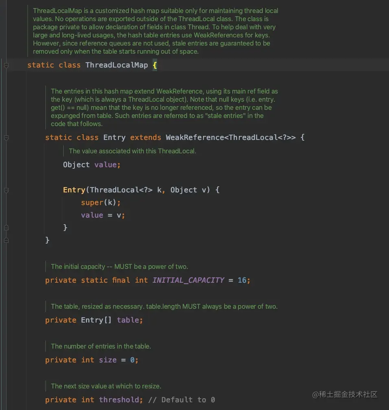Viewport: 389px width, 410px height.
Task: Click doc comment 'The number of entries in the table.'
Action: tap(101, 346)
